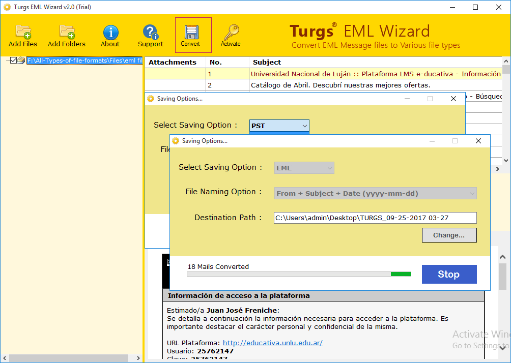Open the educativa.unlu.edu.ar link

272,343
